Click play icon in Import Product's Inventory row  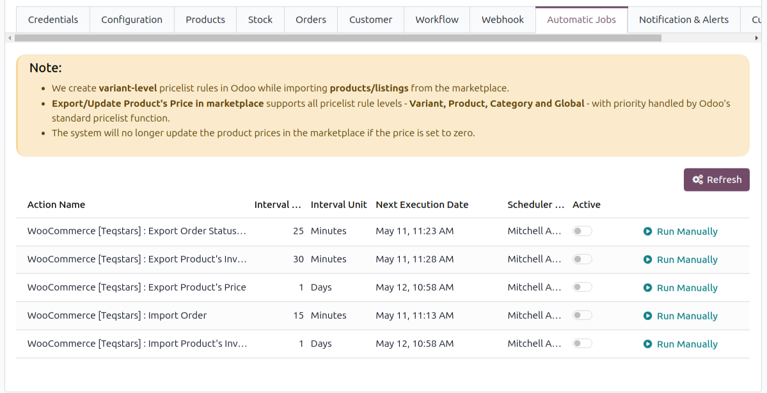647,344
